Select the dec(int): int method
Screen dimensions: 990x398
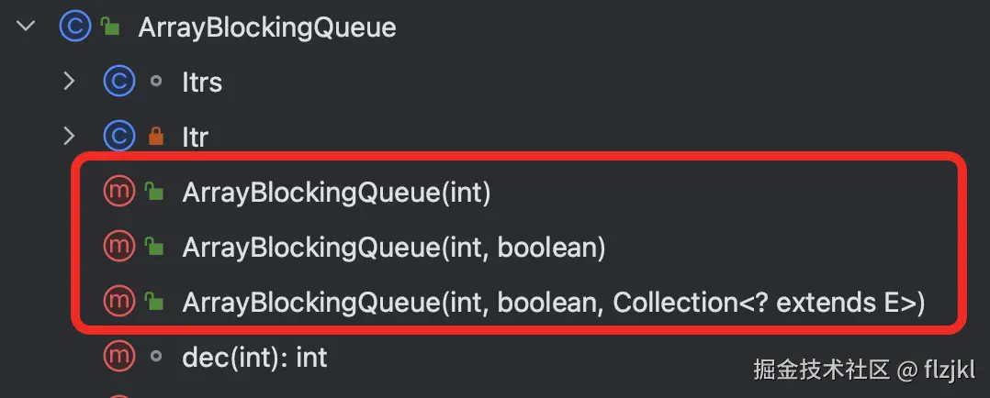click(x=254, y=358)
